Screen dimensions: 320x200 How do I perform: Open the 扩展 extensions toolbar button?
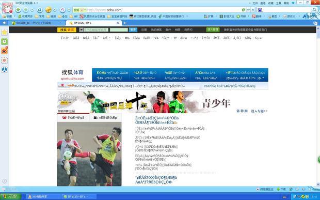[209, 16]
